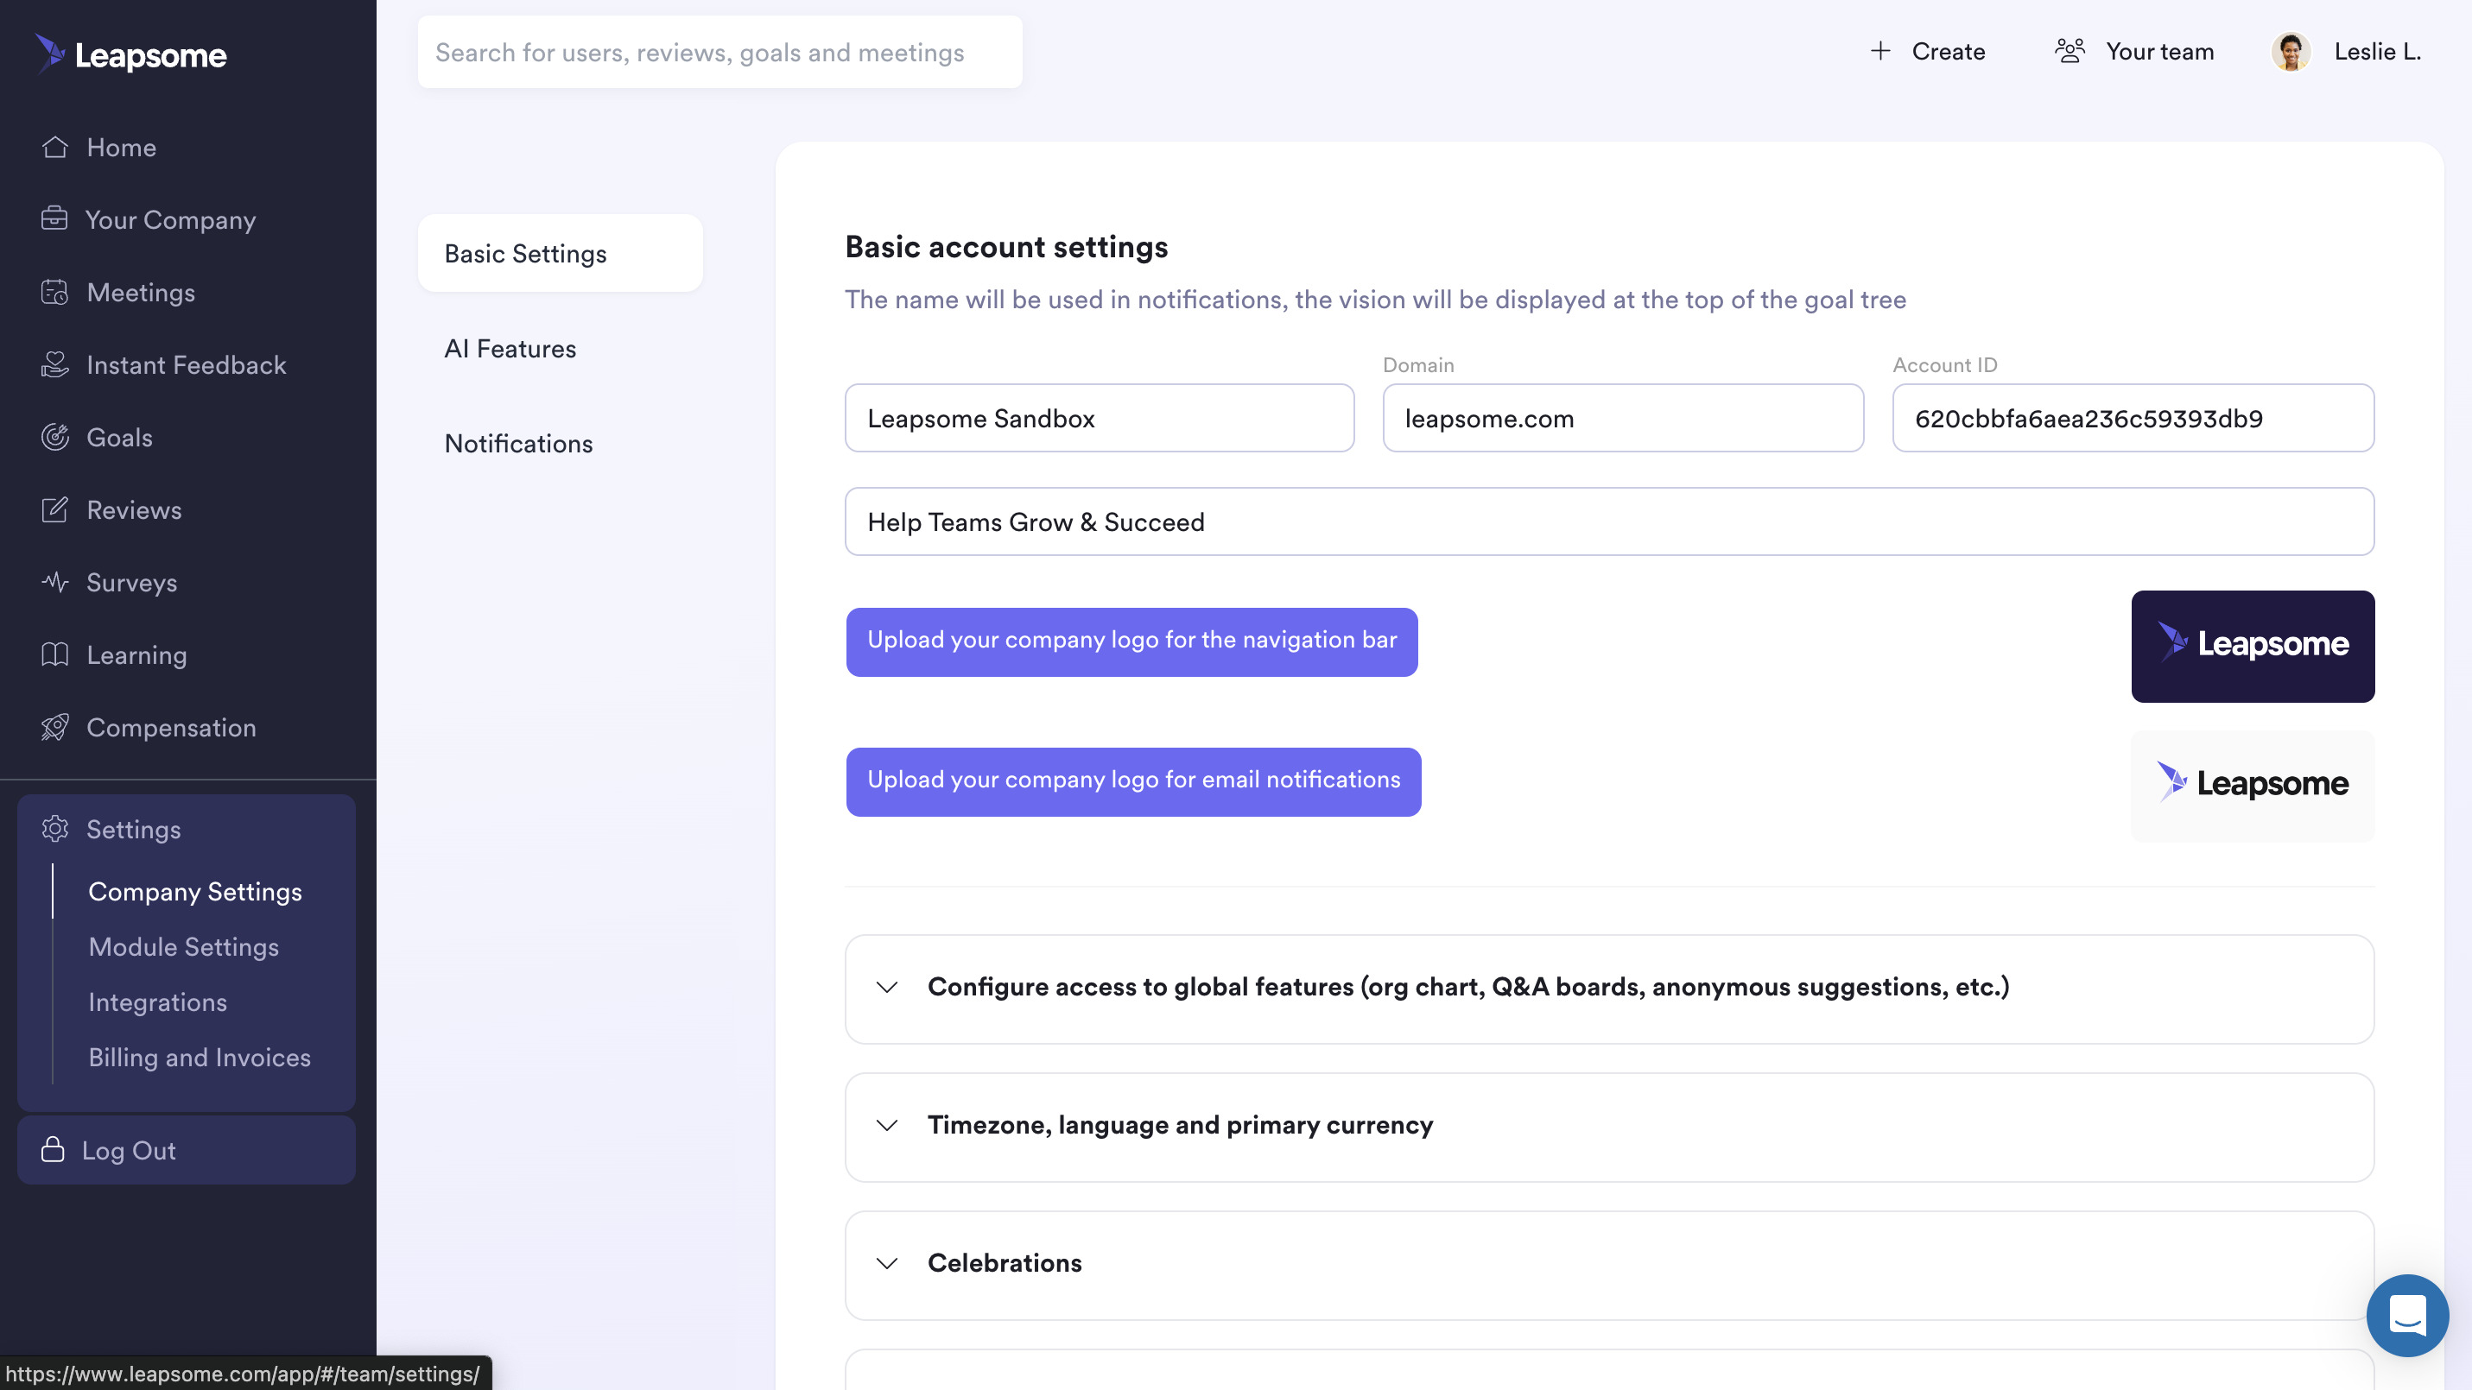Click the Settings gear icon
The height and width of the screenshot is (1390, 2472).
coord(54,829)
